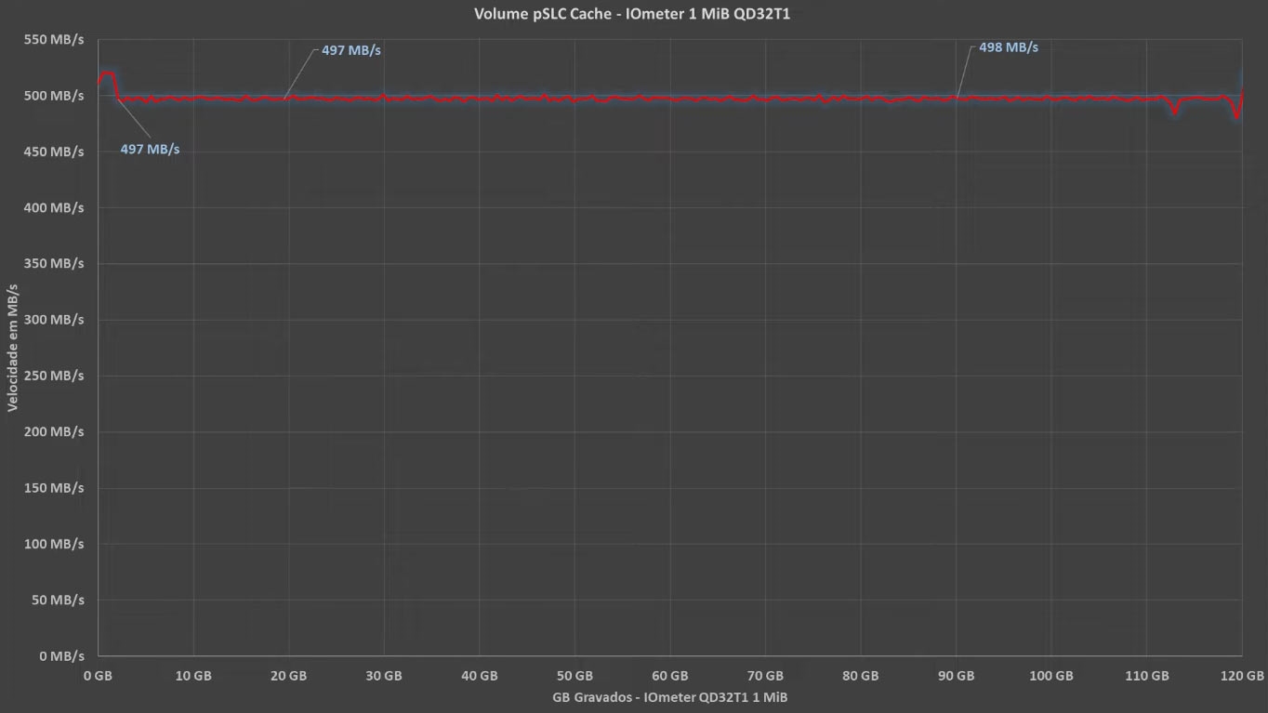Viewport: 1268px width, 713px height.
Task: Click the 498 MB/s data label
Action: tap(1008, 47)
